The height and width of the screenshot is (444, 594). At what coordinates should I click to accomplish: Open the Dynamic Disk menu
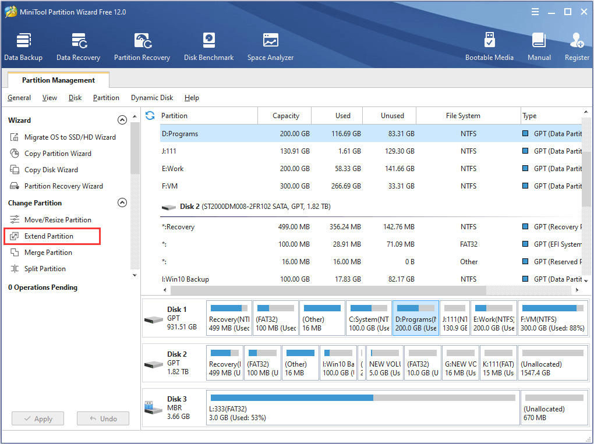point(152,98)
